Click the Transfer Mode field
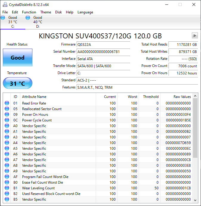The width and height of the screenshot is (201, 206). pyautogui.click(x=103, y=66)
